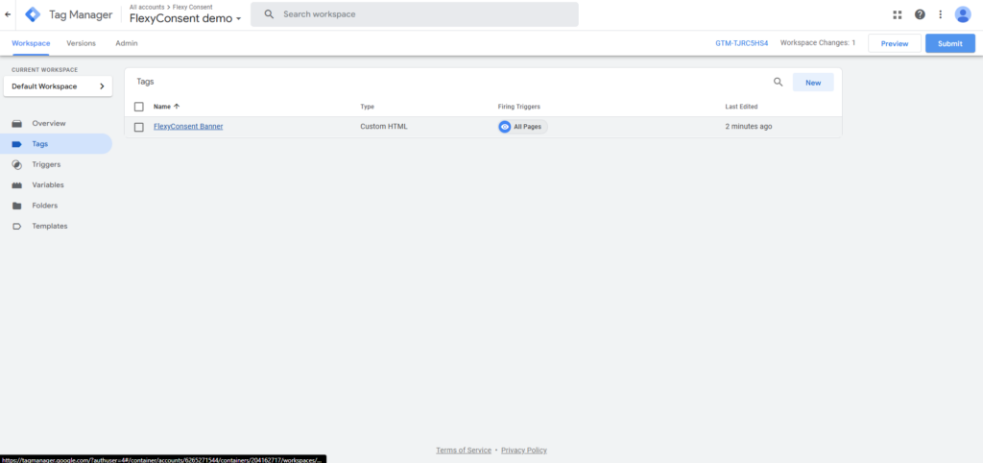The height and width of the screenshot is (463, 983).
Task: Open Triggers in the left sidebar
Action: [x=46, y=164]
